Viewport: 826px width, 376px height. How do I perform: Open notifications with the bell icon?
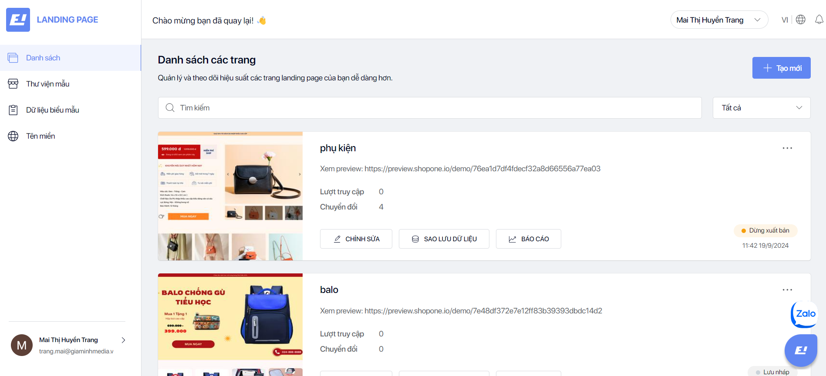coord(819,20)
